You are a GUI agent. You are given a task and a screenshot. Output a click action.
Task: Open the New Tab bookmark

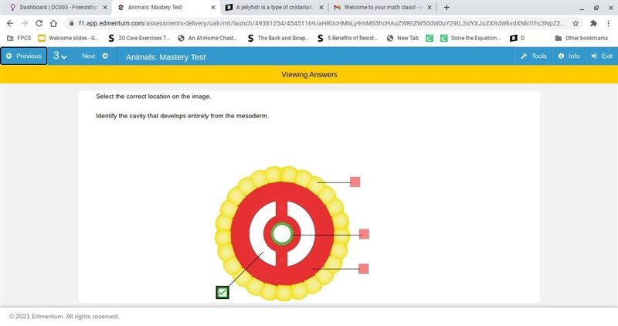(x=402, y=38)
